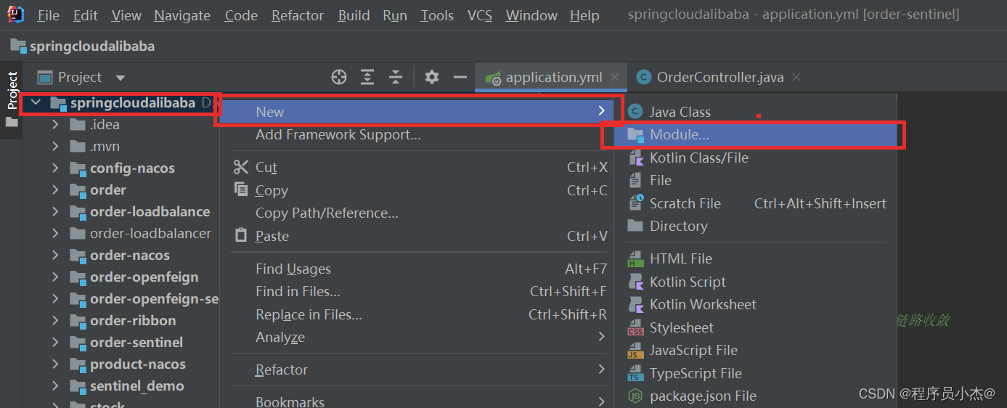The height and width of the screenshot is (408, 1007).
Task: Expand the .idea folder
Action: pyautogui.click(x=55, y=125)
